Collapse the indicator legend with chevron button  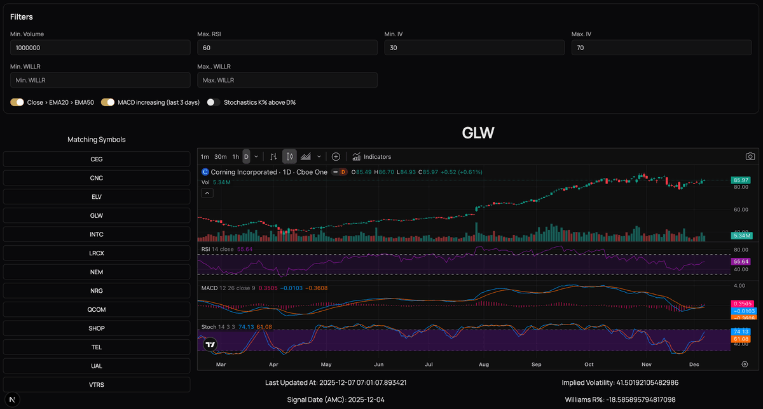207,193
